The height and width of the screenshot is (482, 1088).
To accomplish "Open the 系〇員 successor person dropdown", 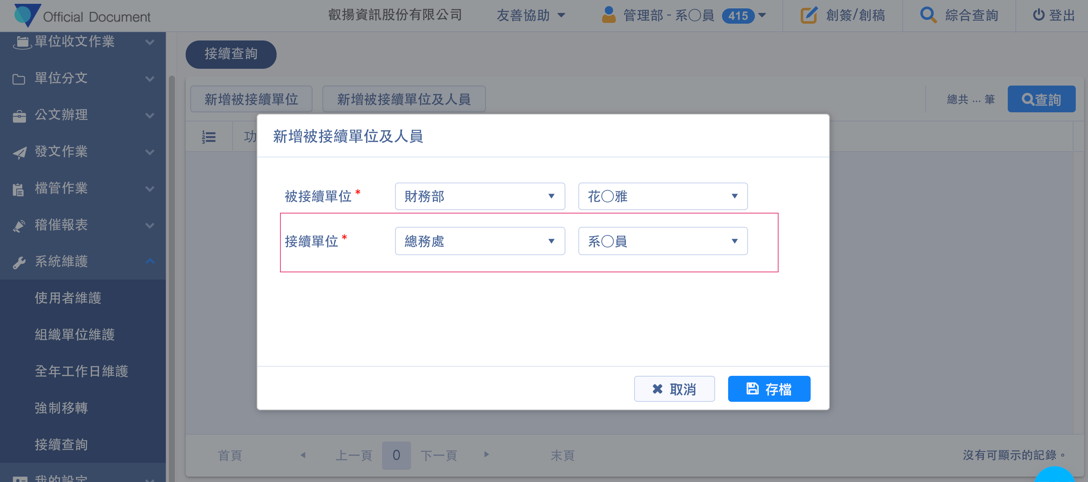I will [x=662, y=241].
